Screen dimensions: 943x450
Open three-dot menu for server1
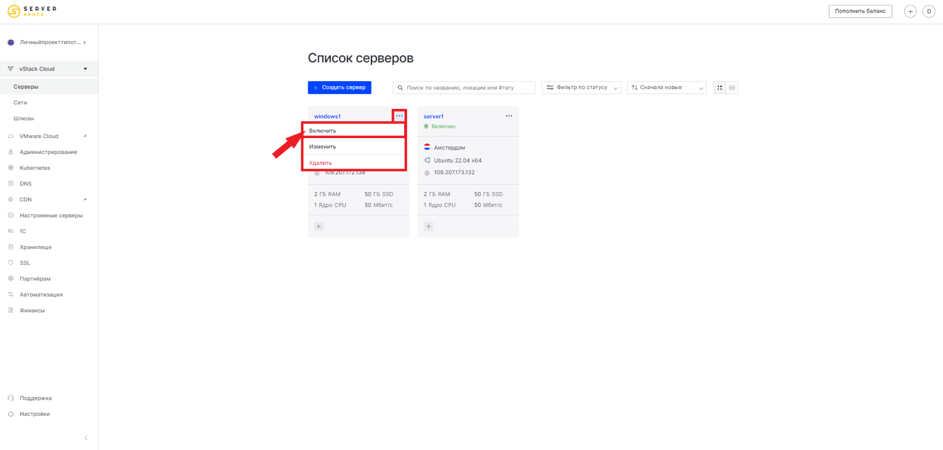point(509,116)
